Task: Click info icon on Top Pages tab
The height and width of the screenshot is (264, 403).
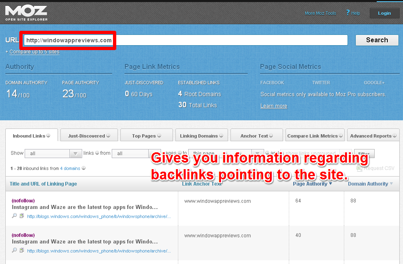Action: coord(159,136)
